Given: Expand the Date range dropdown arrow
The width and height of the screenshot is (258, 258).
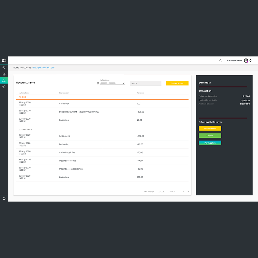Looking at the screenshot, I should pos(124,83).
